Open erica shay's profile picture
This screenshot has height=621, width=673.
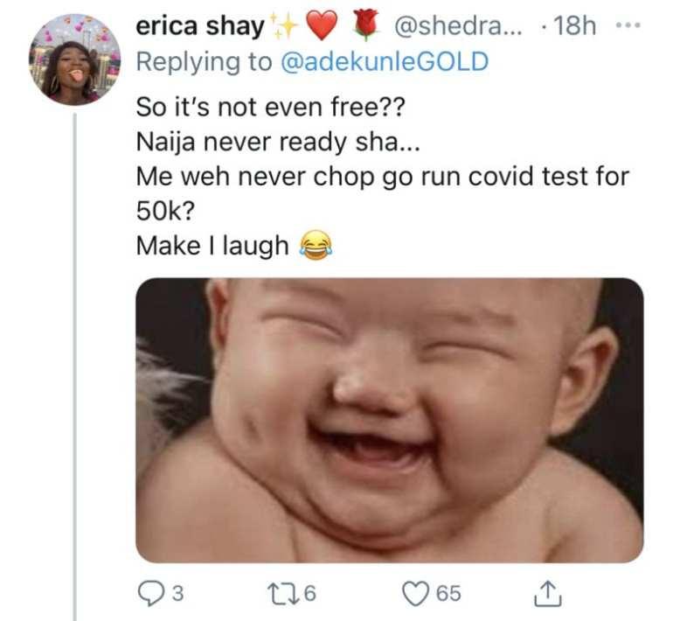[x=74, y=59]
